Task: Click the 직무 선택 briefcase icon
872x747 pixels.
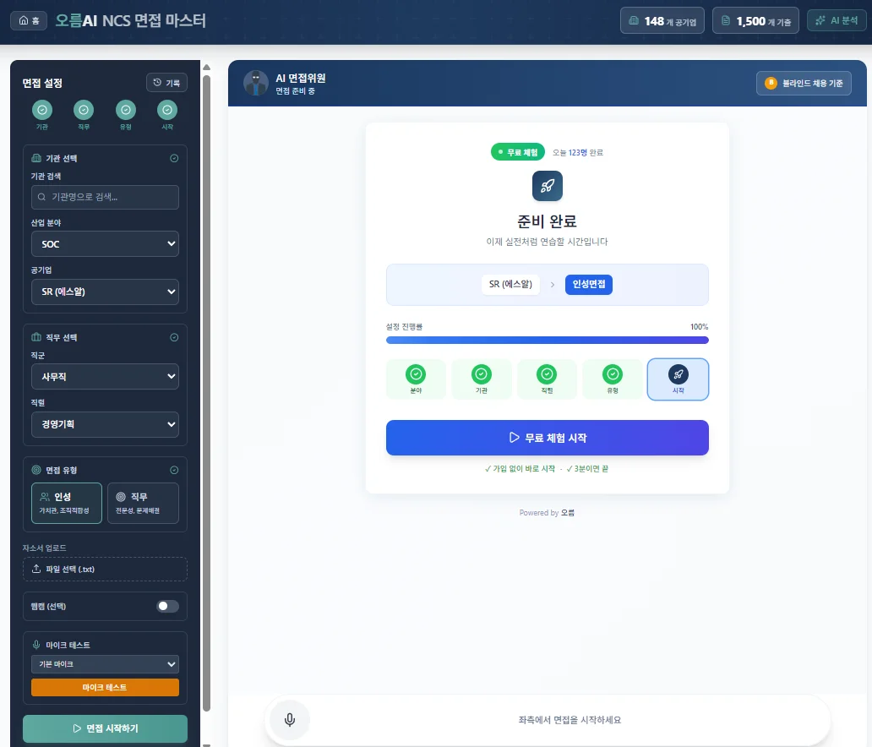Action: (x=36, y=337)
